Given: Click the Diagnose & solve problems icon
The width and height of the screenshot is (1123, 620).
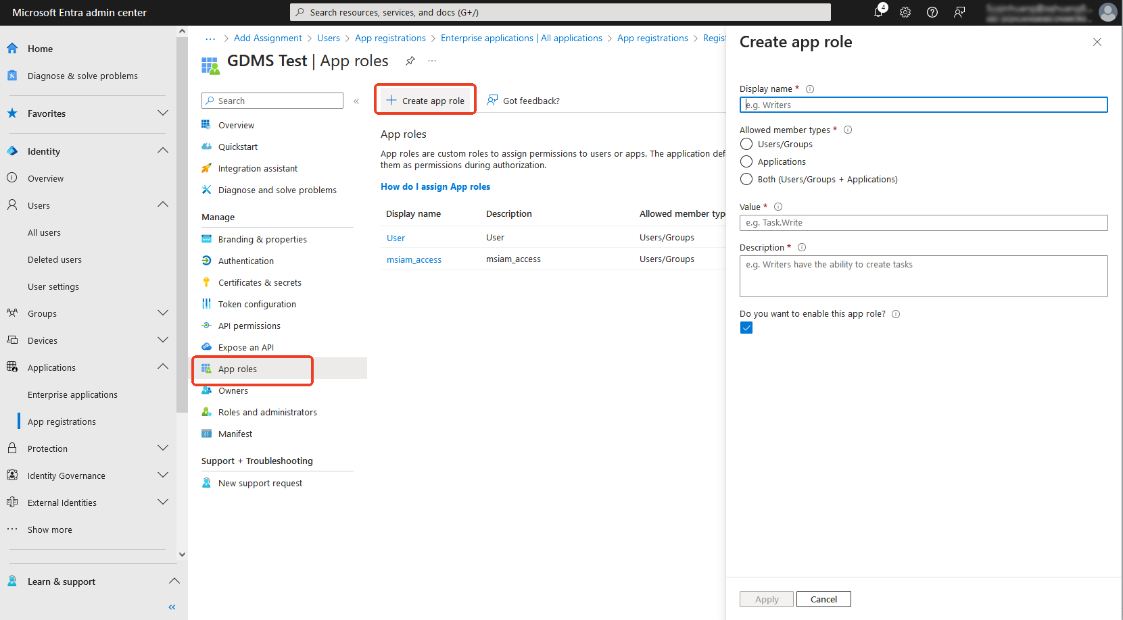Looking at the screenshot, I should (12, 76).
